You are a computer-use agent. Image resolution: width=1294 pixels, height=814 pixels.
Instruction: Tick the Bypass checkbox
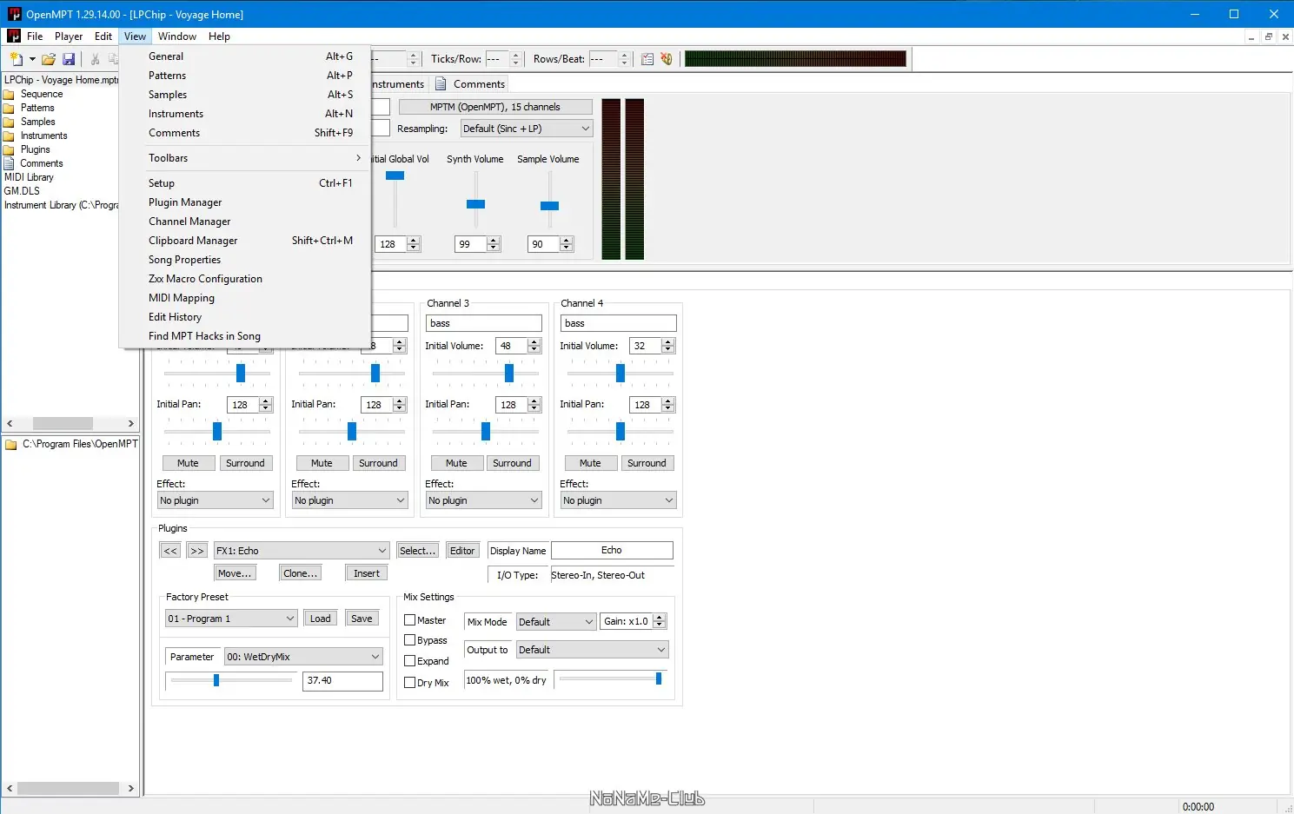tap(410, 640)
